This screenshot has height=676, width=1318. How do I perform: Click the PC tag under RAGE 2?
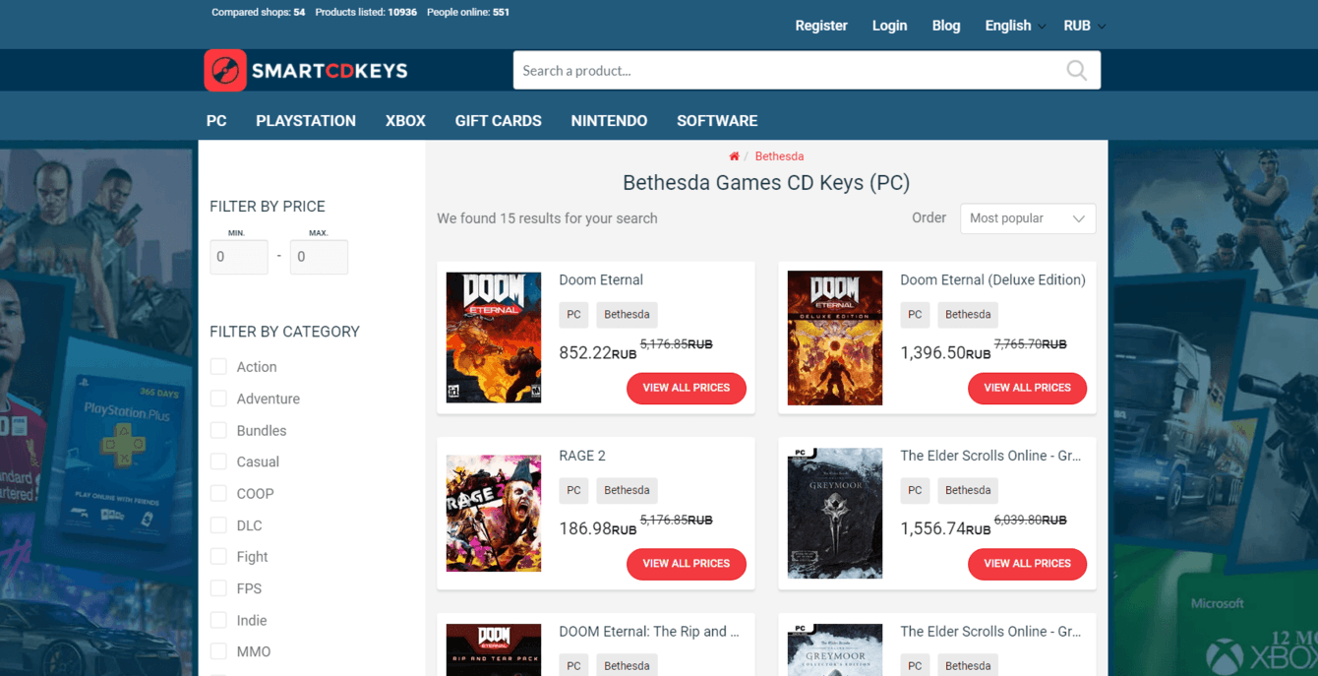(x=573, y=490)
